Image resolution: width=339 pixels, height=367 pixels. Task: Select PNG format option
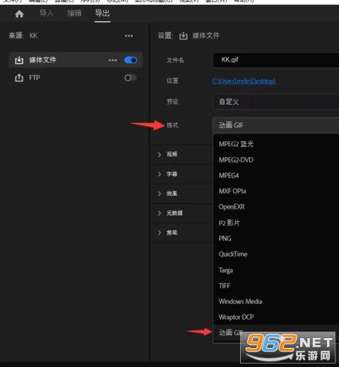276,238
